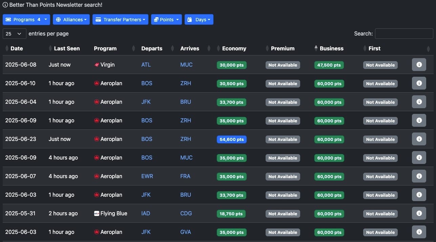Sort table by First column
The image size is (436, 242).
pos(374,48)
